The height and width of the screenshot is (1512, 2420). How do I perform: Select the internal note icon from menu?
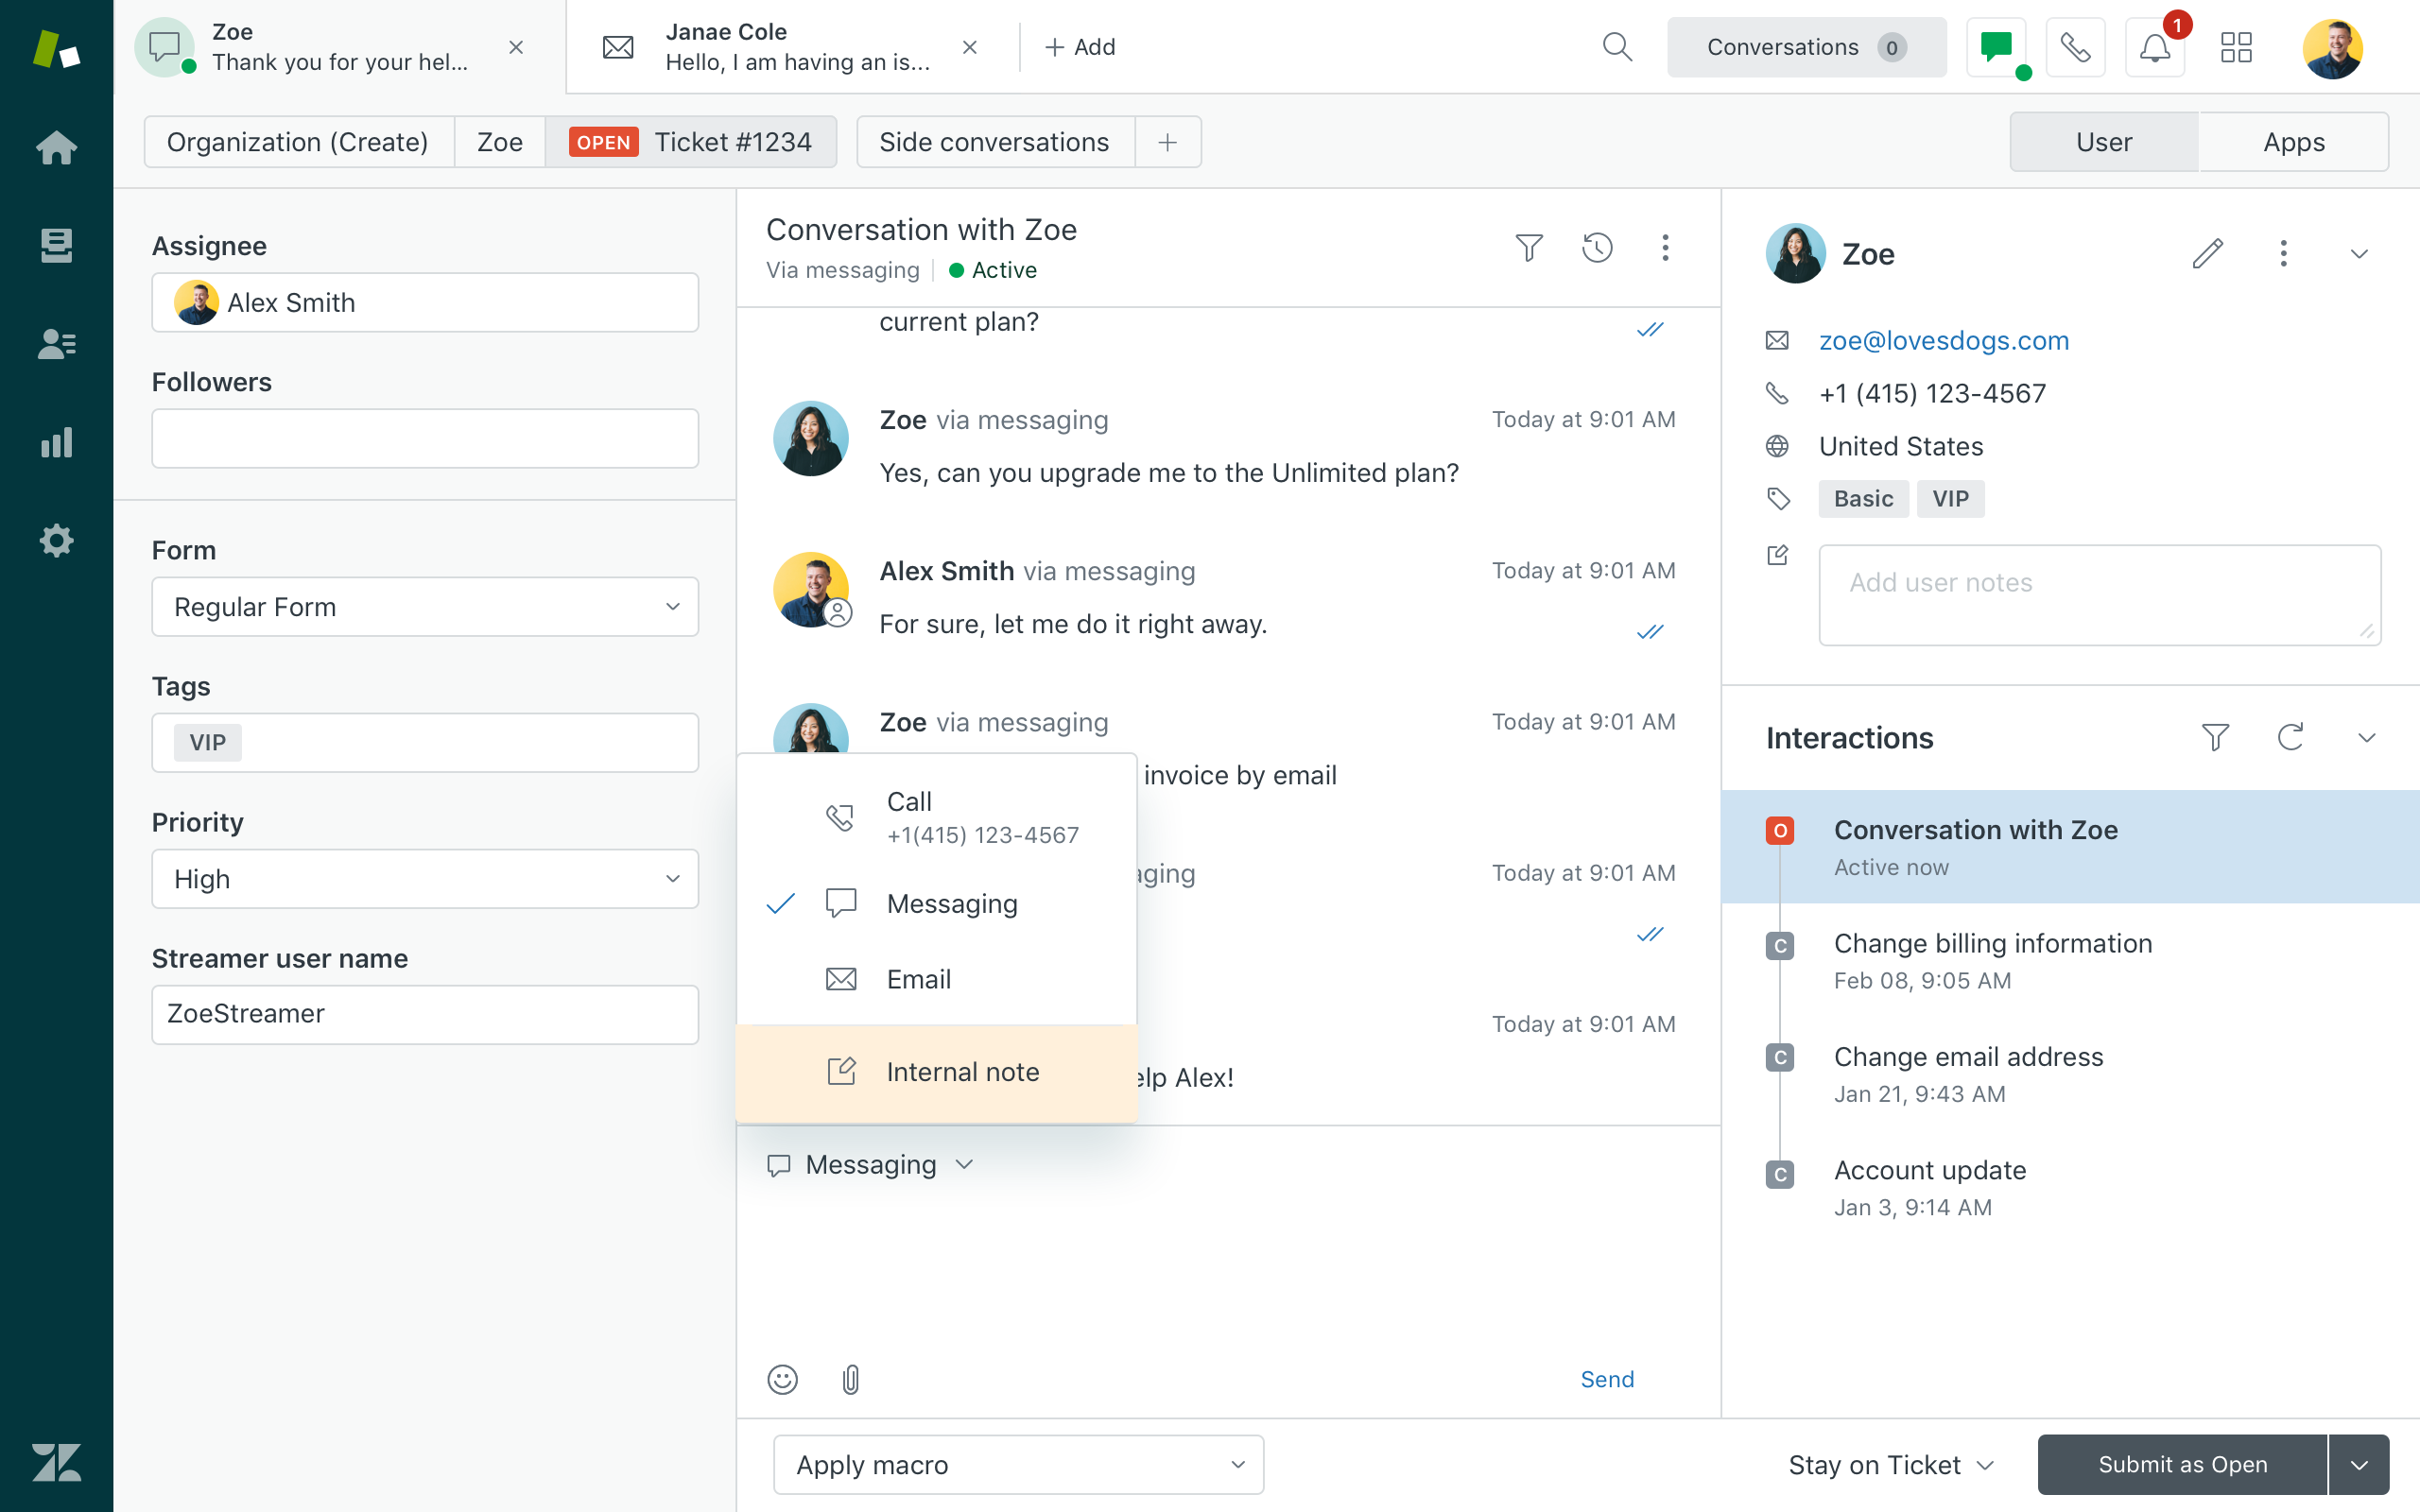(x=841, y=1070)
